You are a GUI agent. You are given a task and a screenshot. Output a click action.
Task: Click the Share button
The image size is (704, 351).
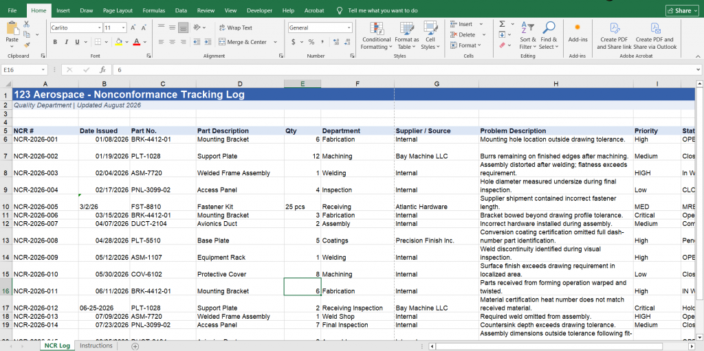tap(682, 11)
